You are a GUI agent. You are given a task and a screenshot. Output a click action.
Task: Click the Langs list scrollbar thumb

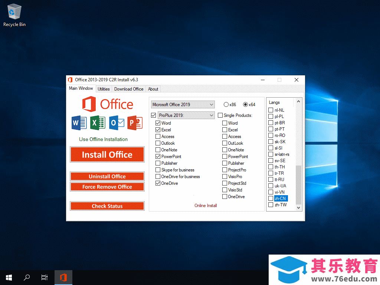point(299,185)
